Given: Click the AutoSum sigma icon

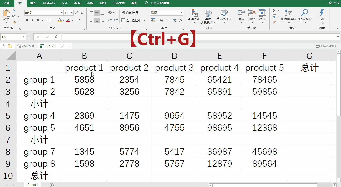Looking at the screenshot, I should coord(274,11).
